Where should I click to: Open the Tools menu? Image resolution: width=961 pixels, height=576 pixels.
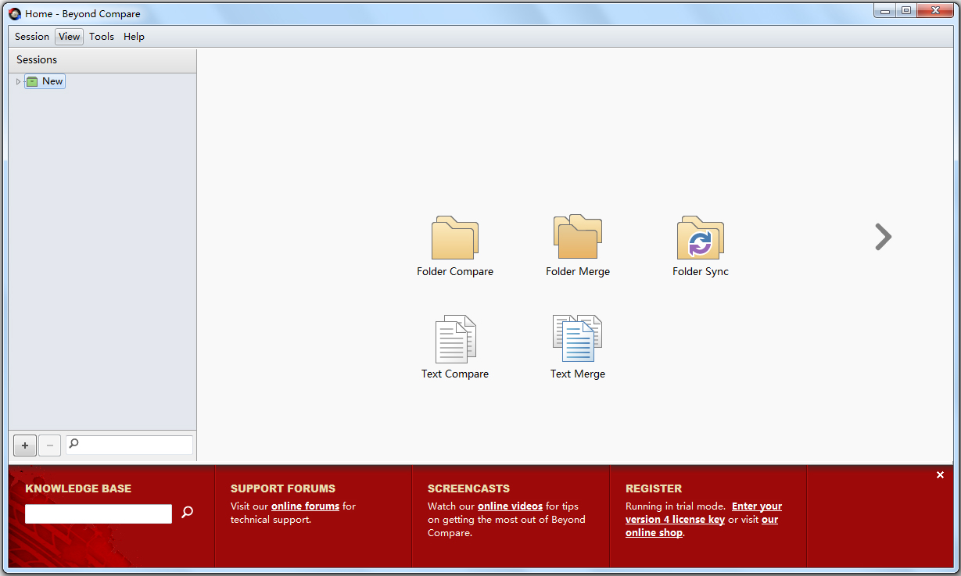click(102, 37)
